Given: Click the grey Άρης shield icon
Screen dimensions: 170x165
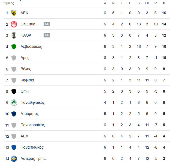Looking at the screenshot, I should [14, 58].
